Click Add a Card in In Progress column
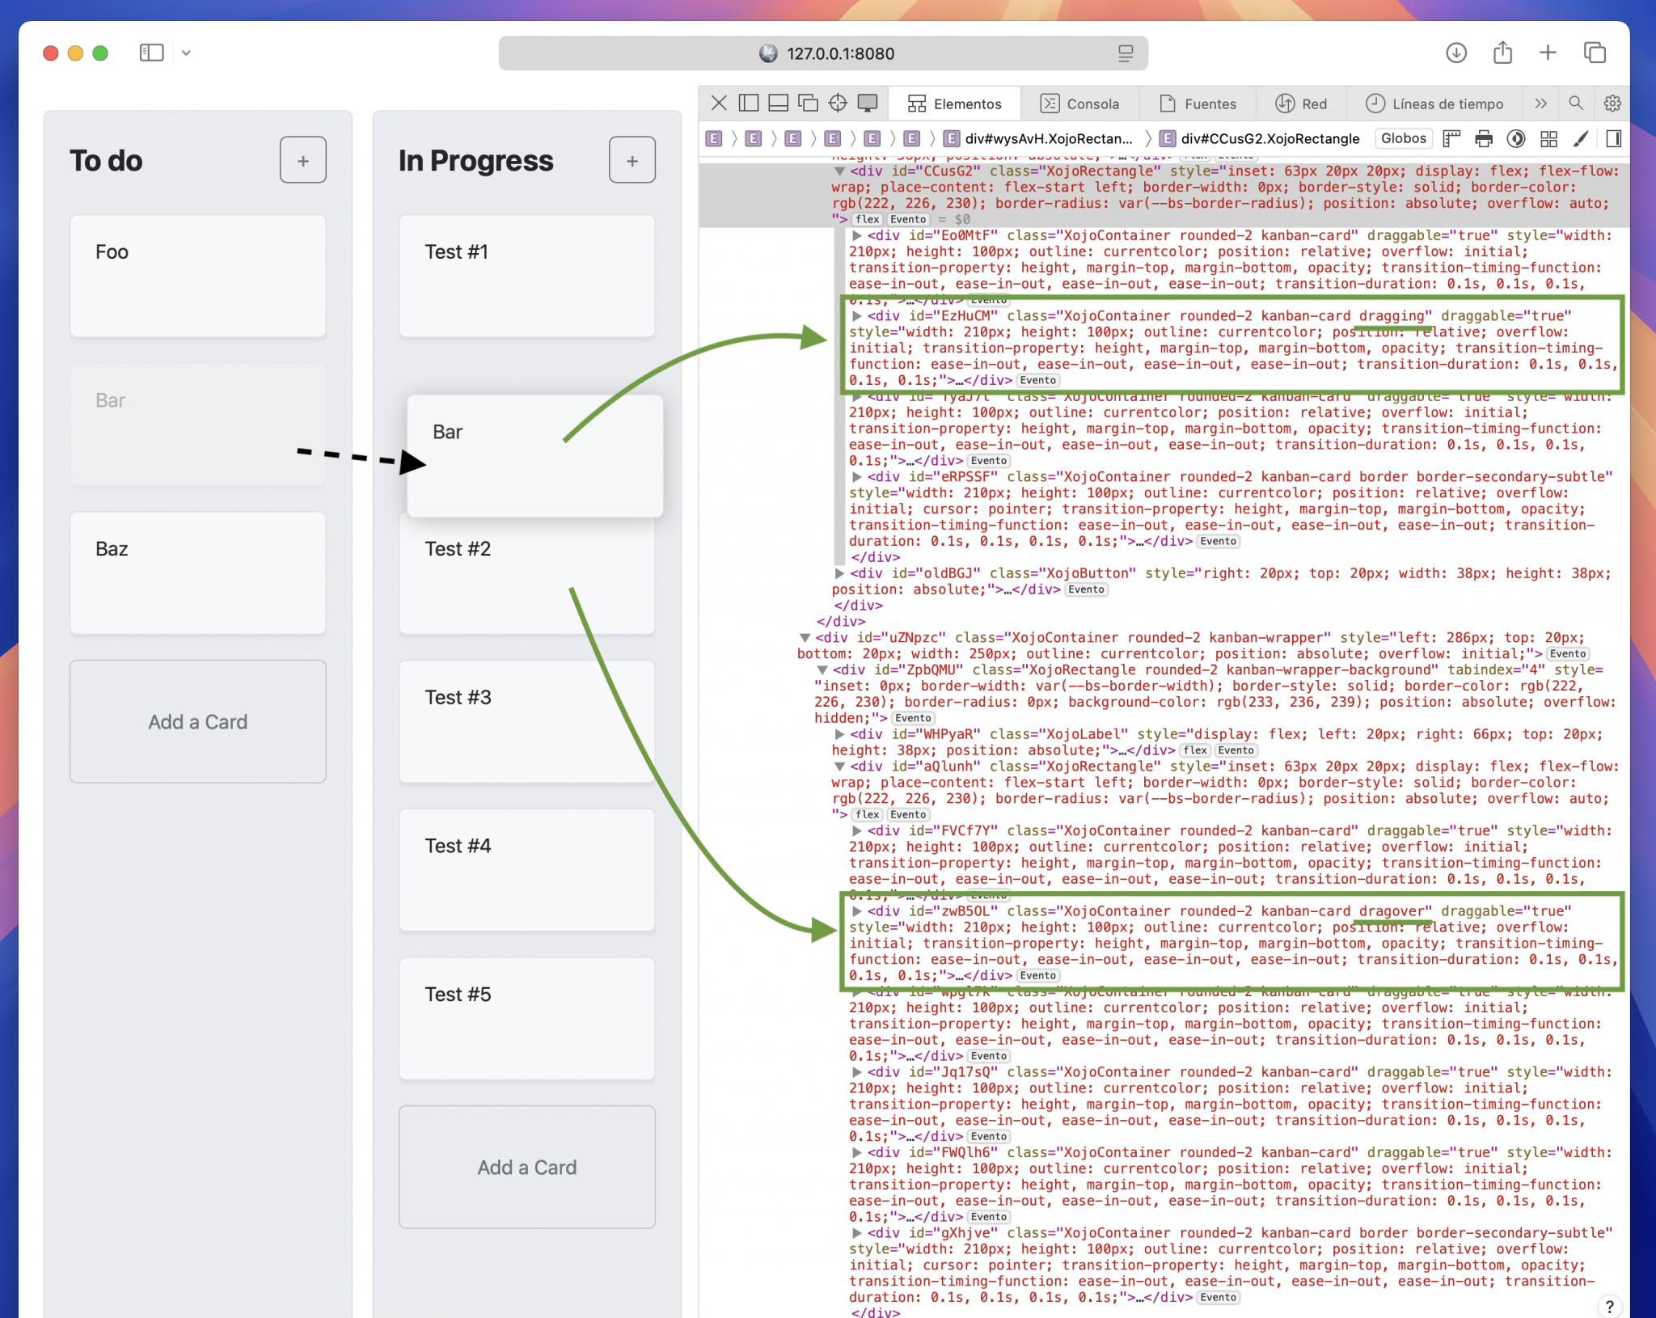The width and height of the screenshot is (1656, 1318). pos(527,1167)
